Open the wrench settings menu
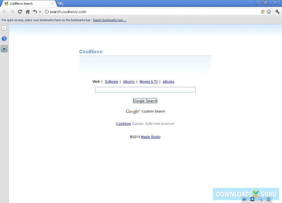The width and height of the screenshot is (282, 203). click(277, 12)
